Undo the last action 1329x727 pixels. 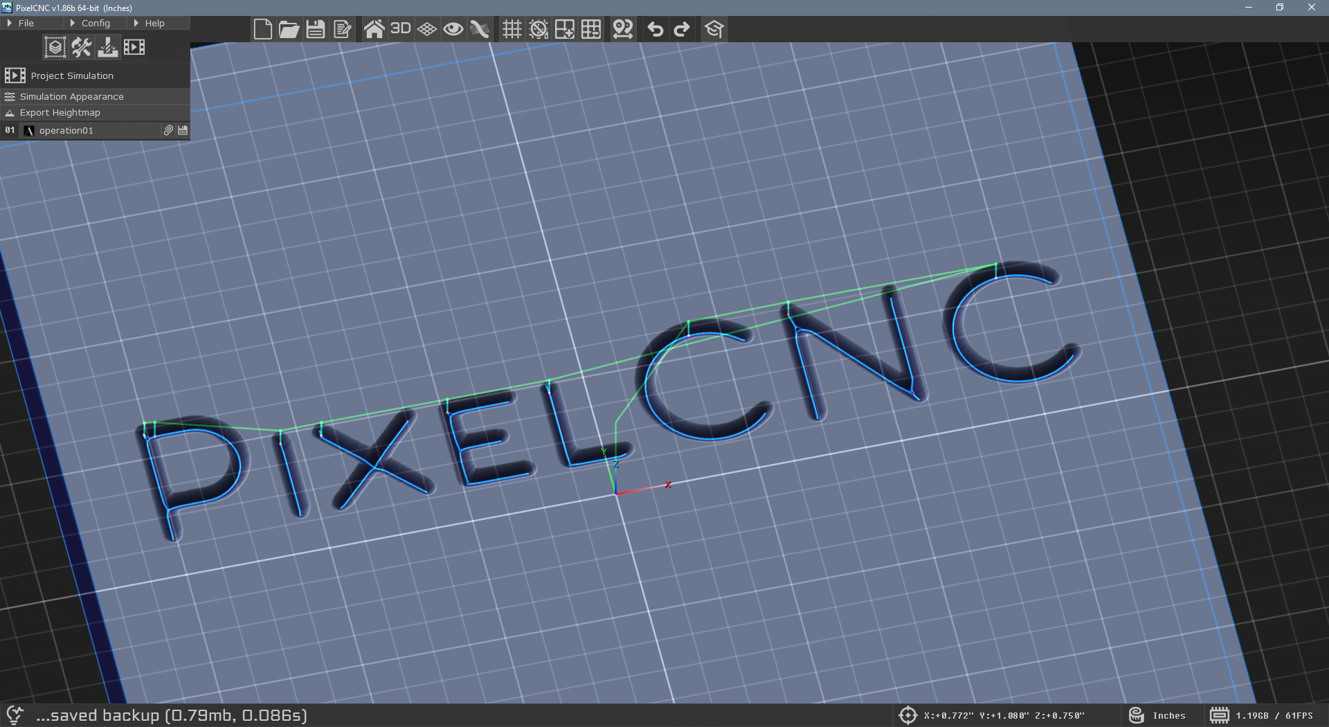point(656,29)
